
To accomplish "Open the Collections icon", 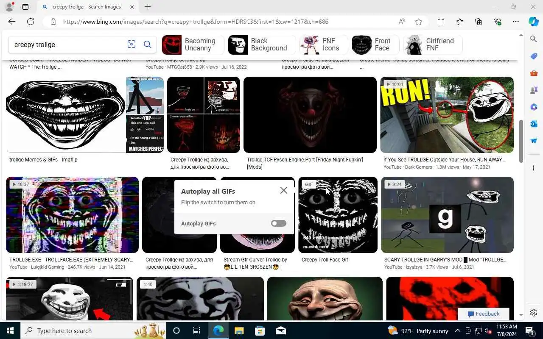I will click(479, 22).
